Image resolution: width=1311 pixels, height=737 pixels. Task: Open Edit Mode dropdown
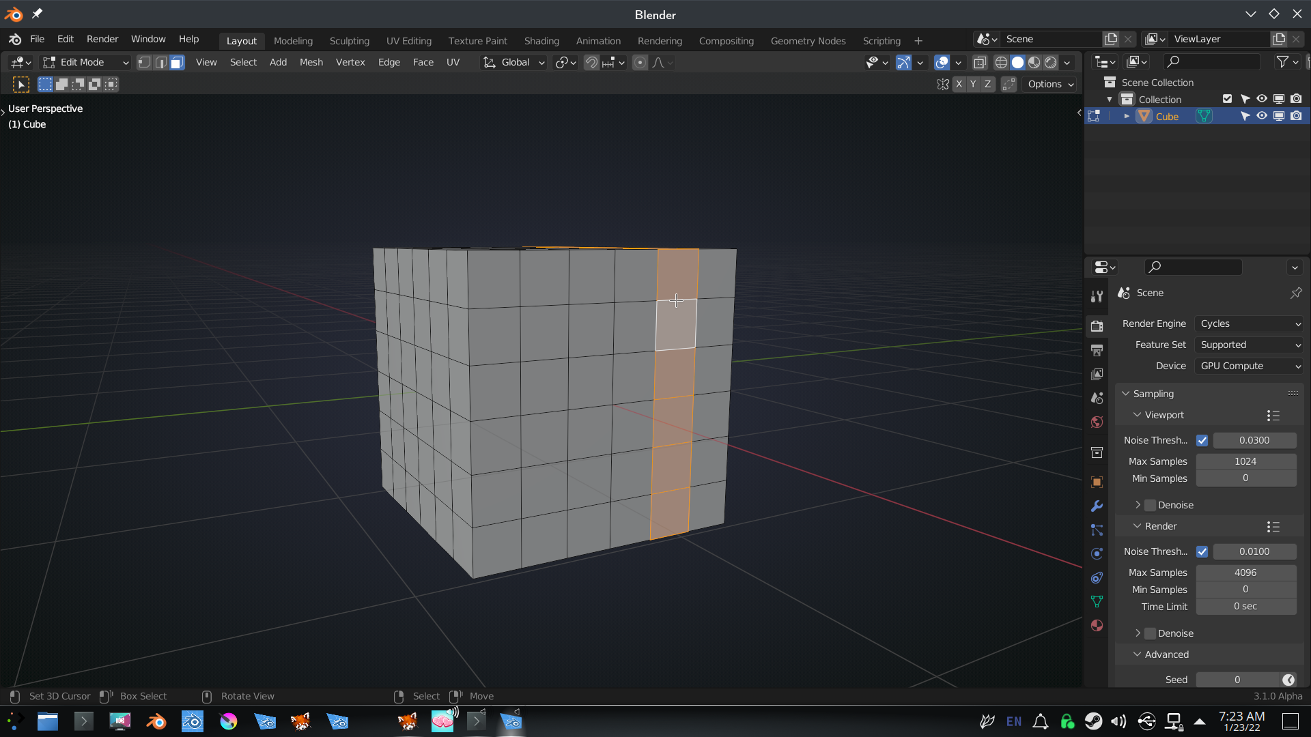[x=85, y=63]
